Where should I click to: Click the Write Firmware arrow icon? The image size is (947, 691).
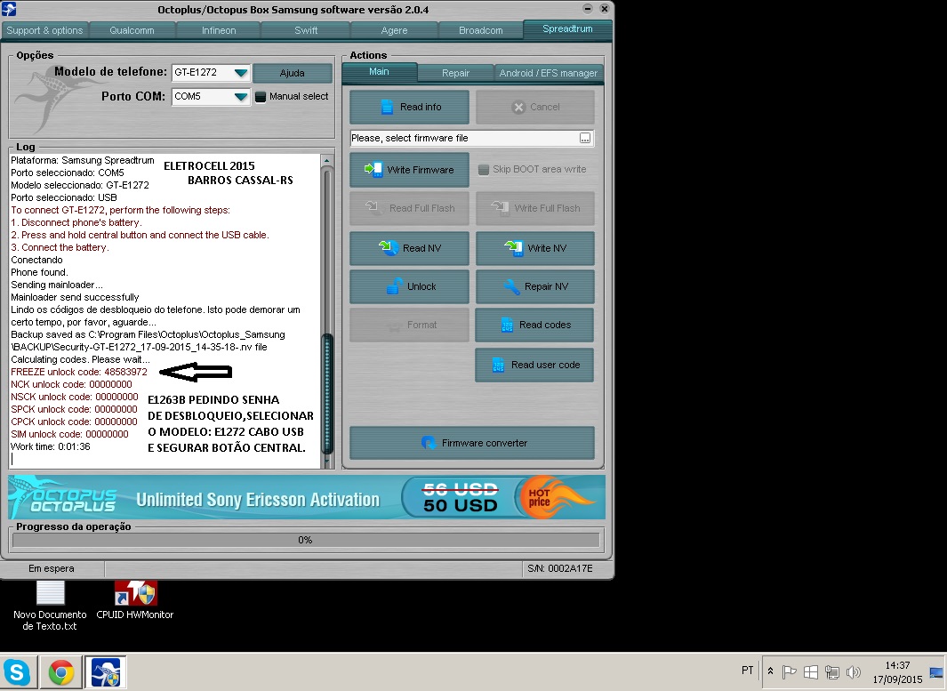point(373,169)
